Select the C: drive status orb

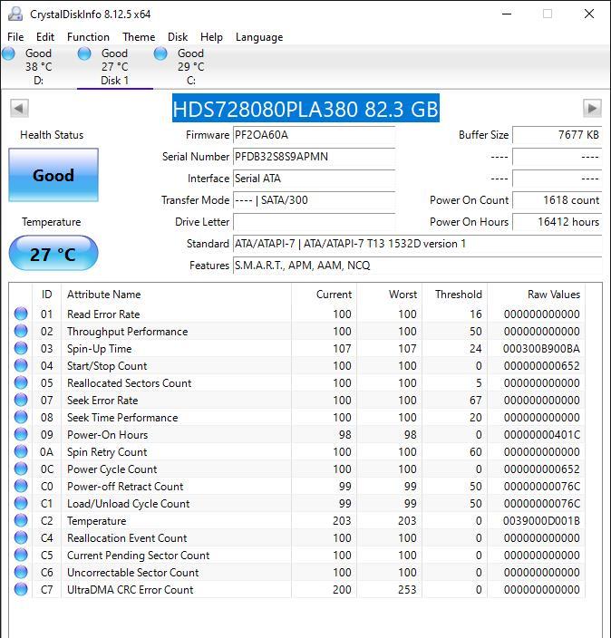tap(160, 53)
